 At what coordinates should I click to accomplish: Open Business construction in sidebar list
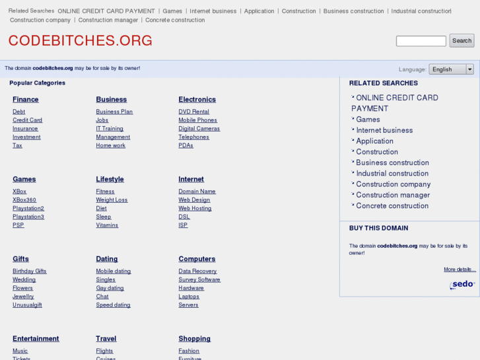coord(392,162)
